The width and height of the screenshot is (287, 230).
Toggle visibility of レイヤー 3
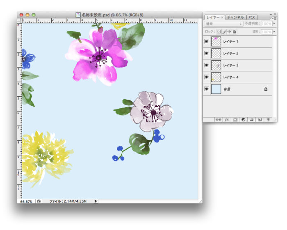coord(207,65)
